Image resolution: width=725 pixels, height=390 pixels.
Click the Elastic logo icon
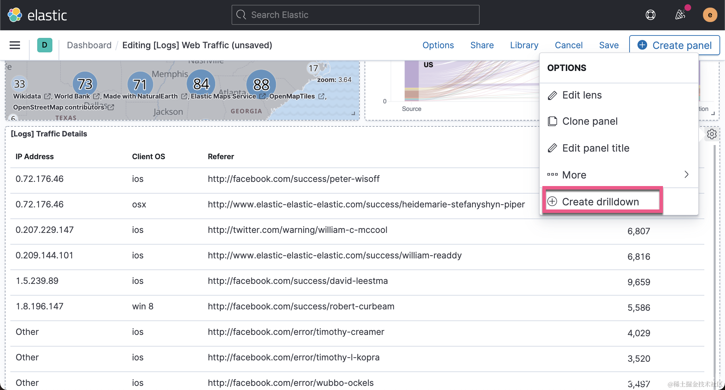[x=14, y=15]
